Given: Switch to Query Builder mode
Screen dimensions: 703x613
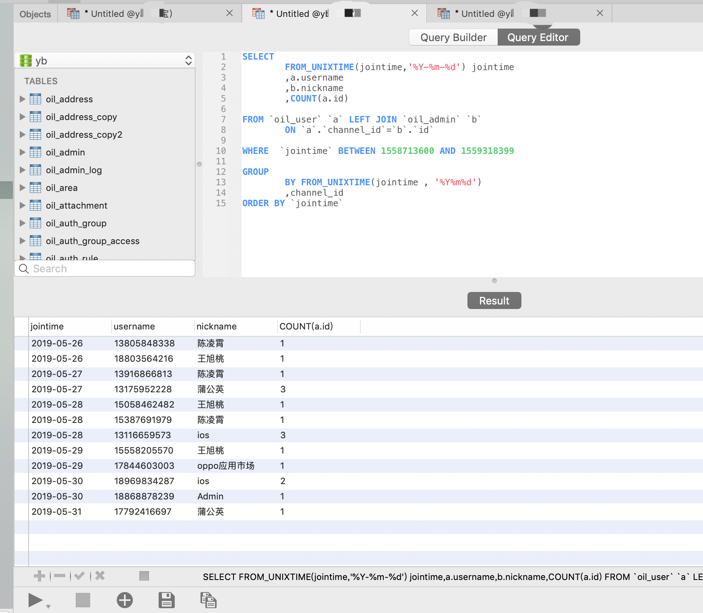Looking at the screenshot, I should (x=453, y=37).
